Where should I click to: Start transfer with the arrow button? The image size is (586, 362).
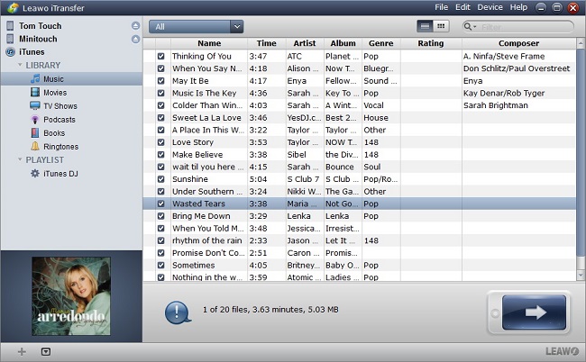point(534,312)
